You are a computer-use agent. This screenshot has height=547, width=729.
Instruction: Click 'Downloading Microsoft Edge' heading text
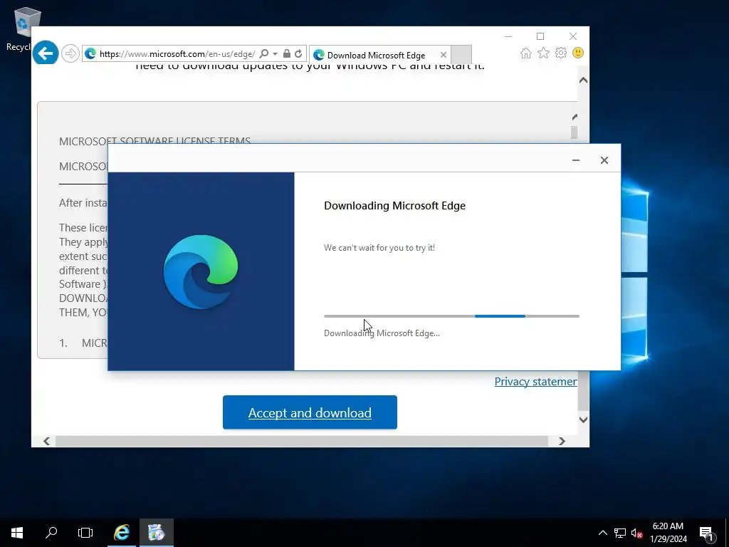[x=394, y=206]
